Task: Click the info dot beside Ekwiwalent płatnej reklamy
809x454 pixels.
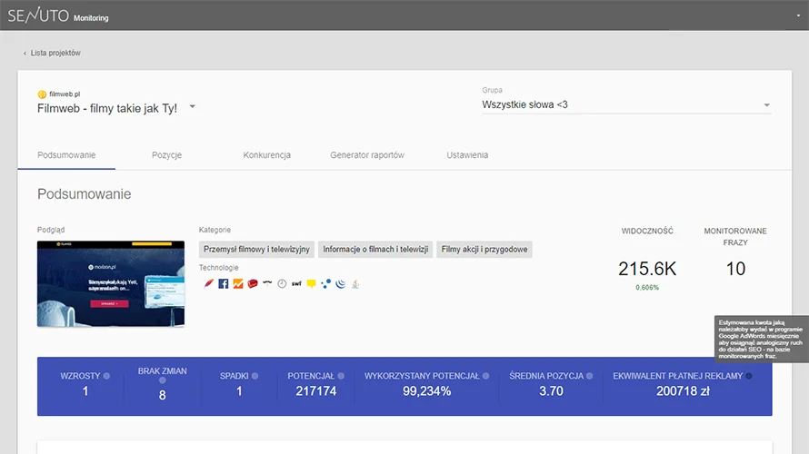Action: 749,375
